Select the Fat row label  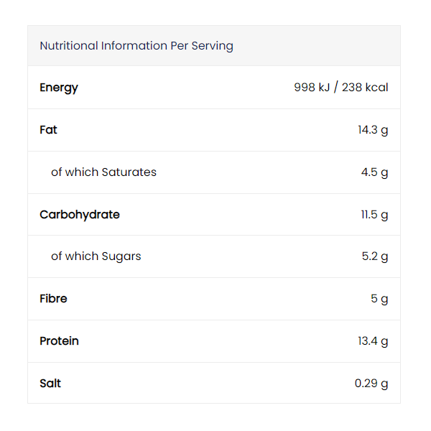[48, 130]
